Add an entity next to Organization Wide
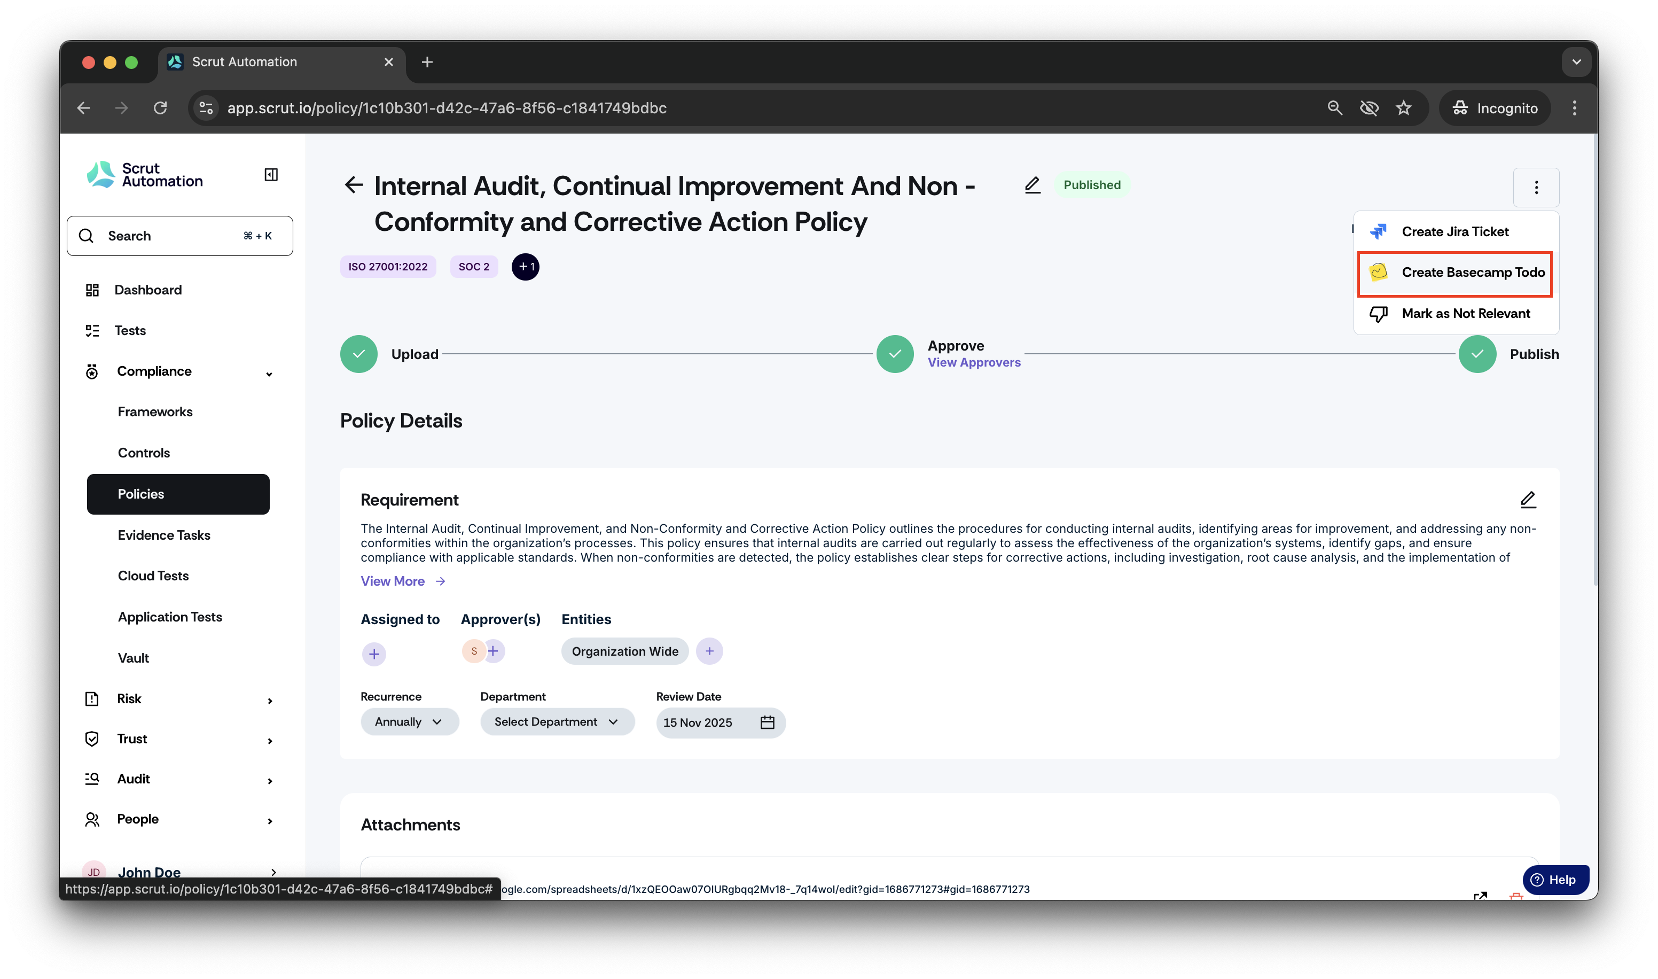Screen dimensions: 1658x979 [x=709, y=651]
